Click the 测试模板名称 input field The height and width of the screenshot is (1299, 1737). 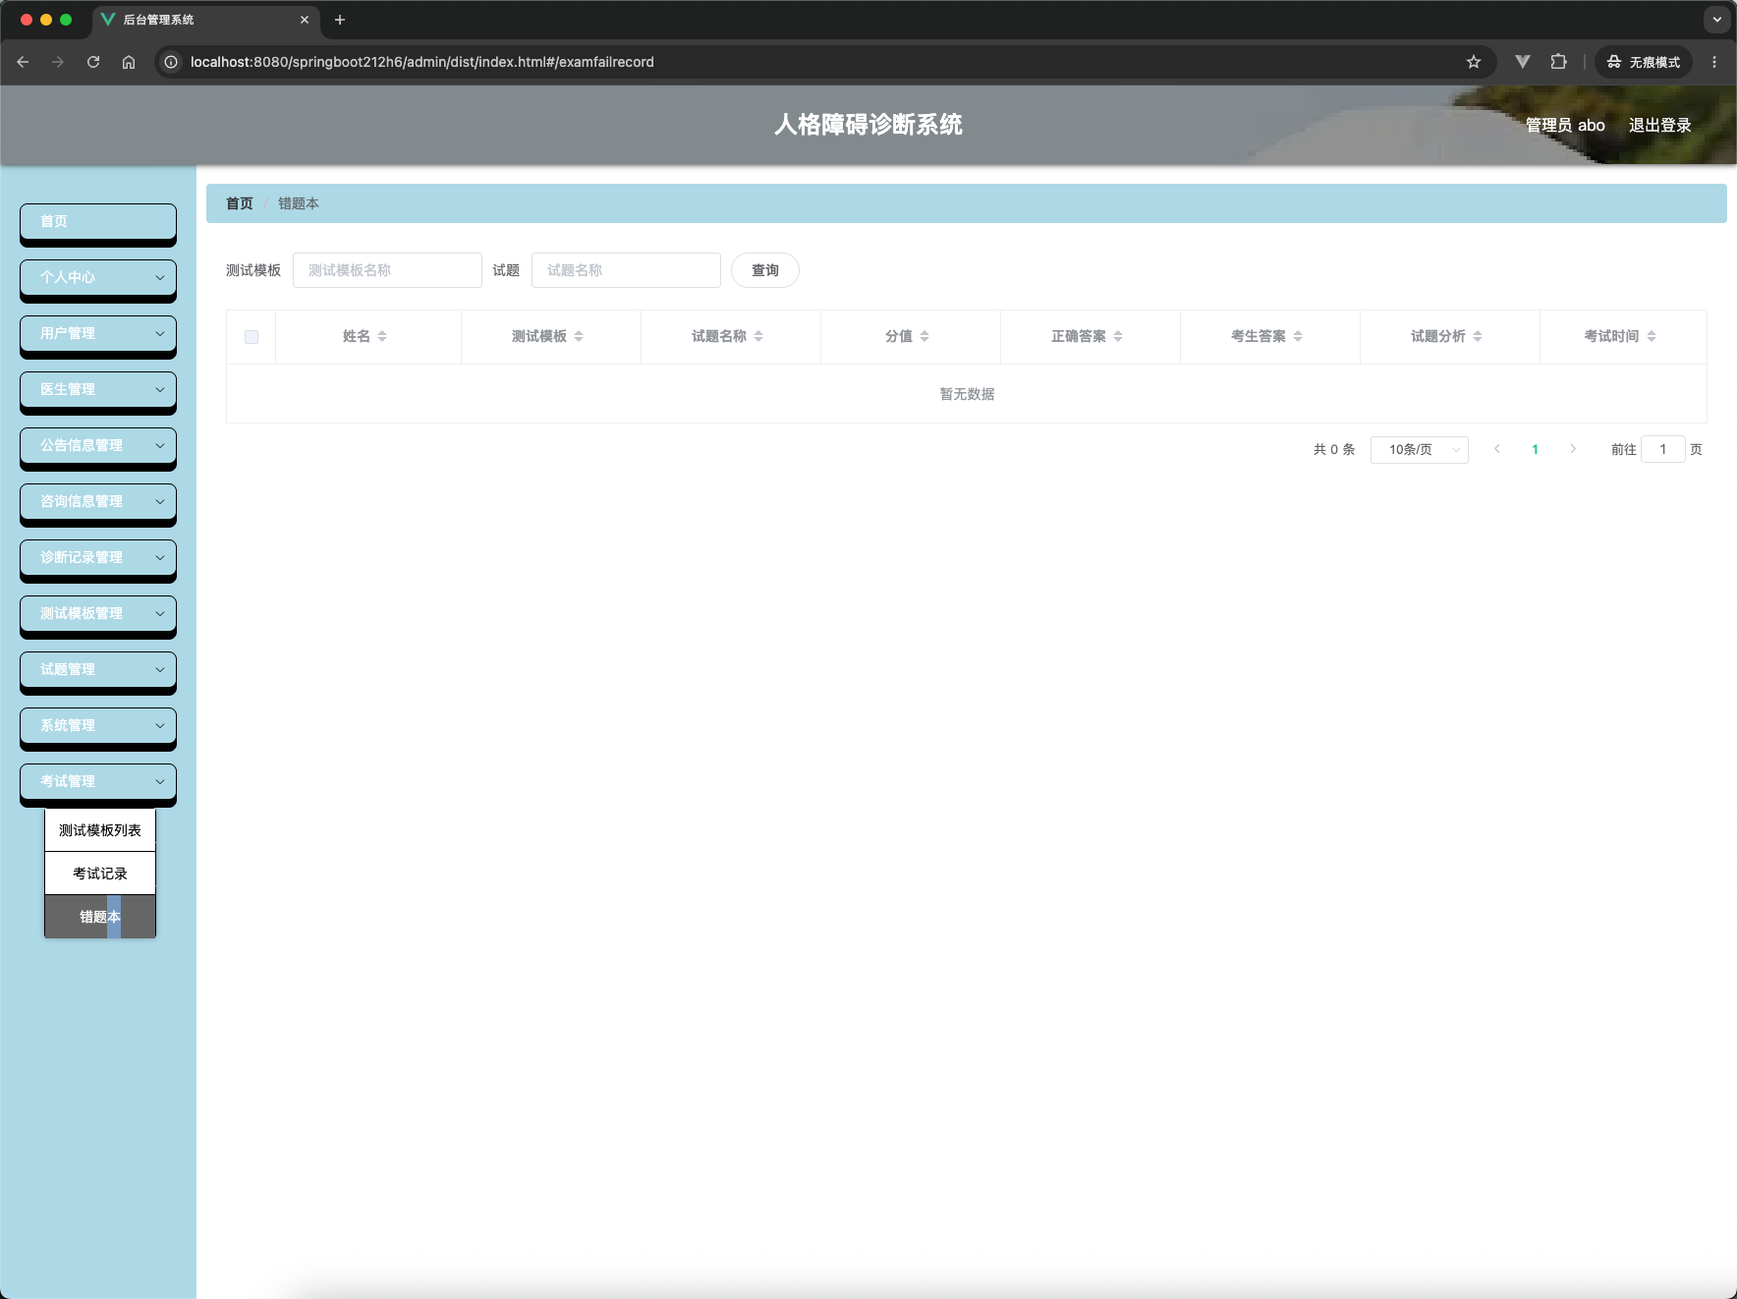pos(387,270)
